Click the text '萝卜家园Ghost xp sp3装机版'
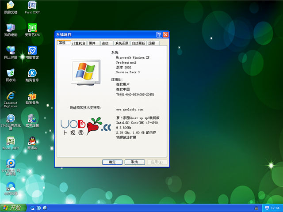Viewport: 283px width, 212px height. (x=138, y=118)
